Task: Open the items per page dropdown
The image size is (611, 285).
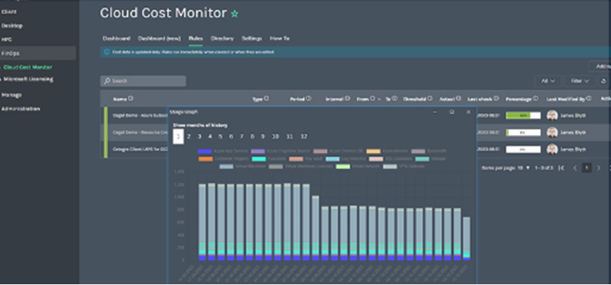Action: (523, 168)
